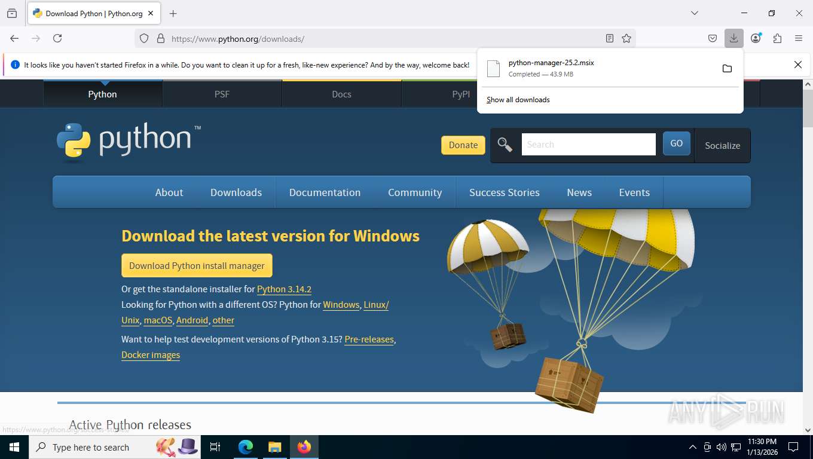Open the Events navigation menu
The height and width of the screenshot is (459, 813).
(x=634, y=192)
